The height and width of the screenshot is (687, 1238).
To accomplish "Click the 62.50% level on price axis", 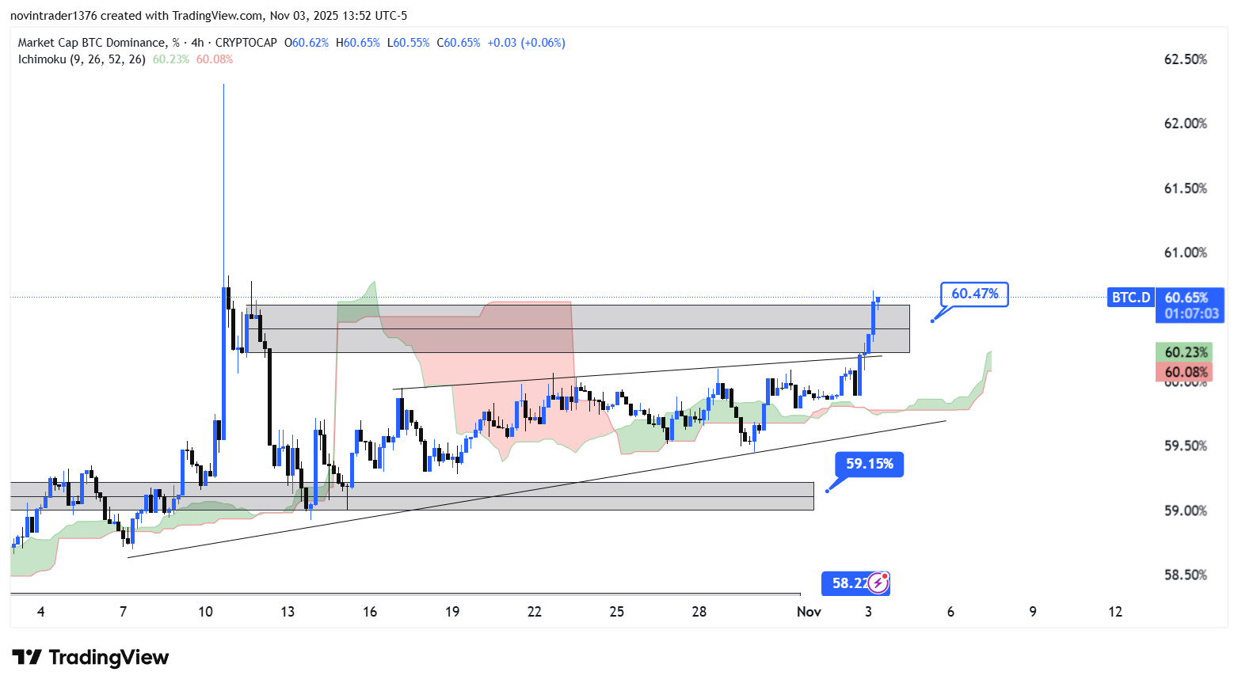I will click(1185, 59).
